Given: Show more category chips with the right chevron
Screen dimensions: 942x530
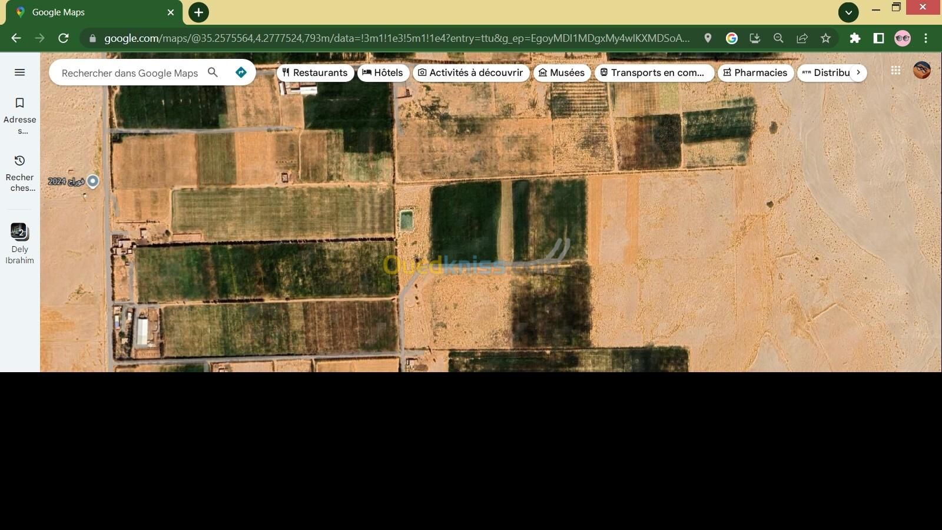Looking at the screenshot, I should point(858,72).
